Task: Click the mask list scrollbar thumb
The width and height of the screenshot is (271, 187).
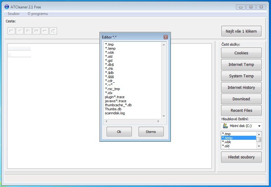Action: click(x=259, y=139)
